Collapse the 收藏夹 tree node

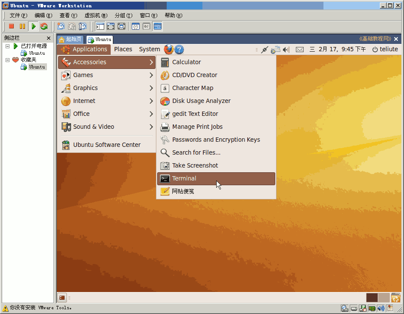[8, 60]
